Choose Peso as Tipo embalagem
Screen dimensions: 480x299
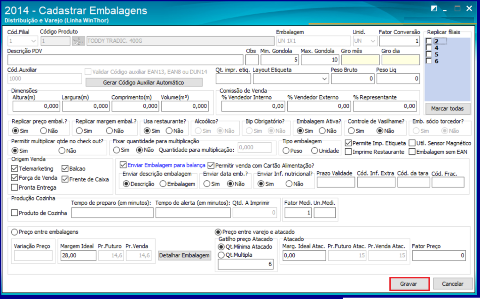point(286,151)
